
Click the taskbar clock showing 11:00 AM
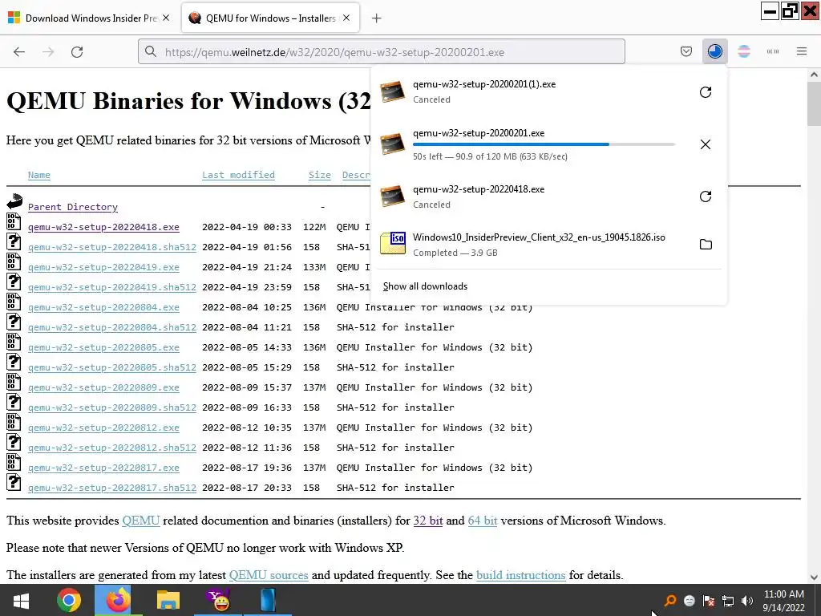[x=784, y=601]
